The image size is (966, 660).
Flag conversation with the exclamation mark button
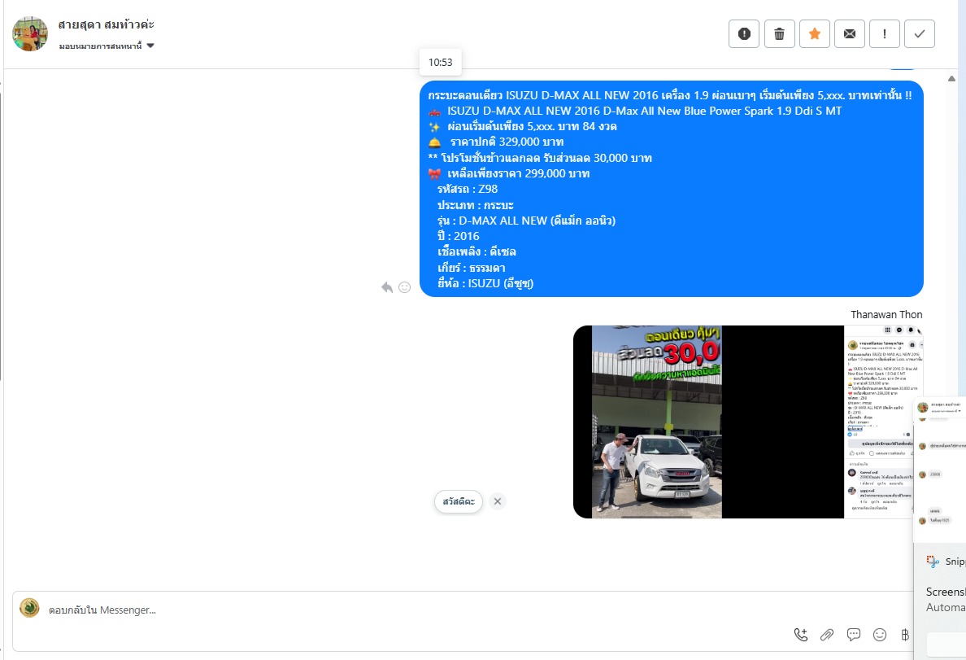click(885, 33)
